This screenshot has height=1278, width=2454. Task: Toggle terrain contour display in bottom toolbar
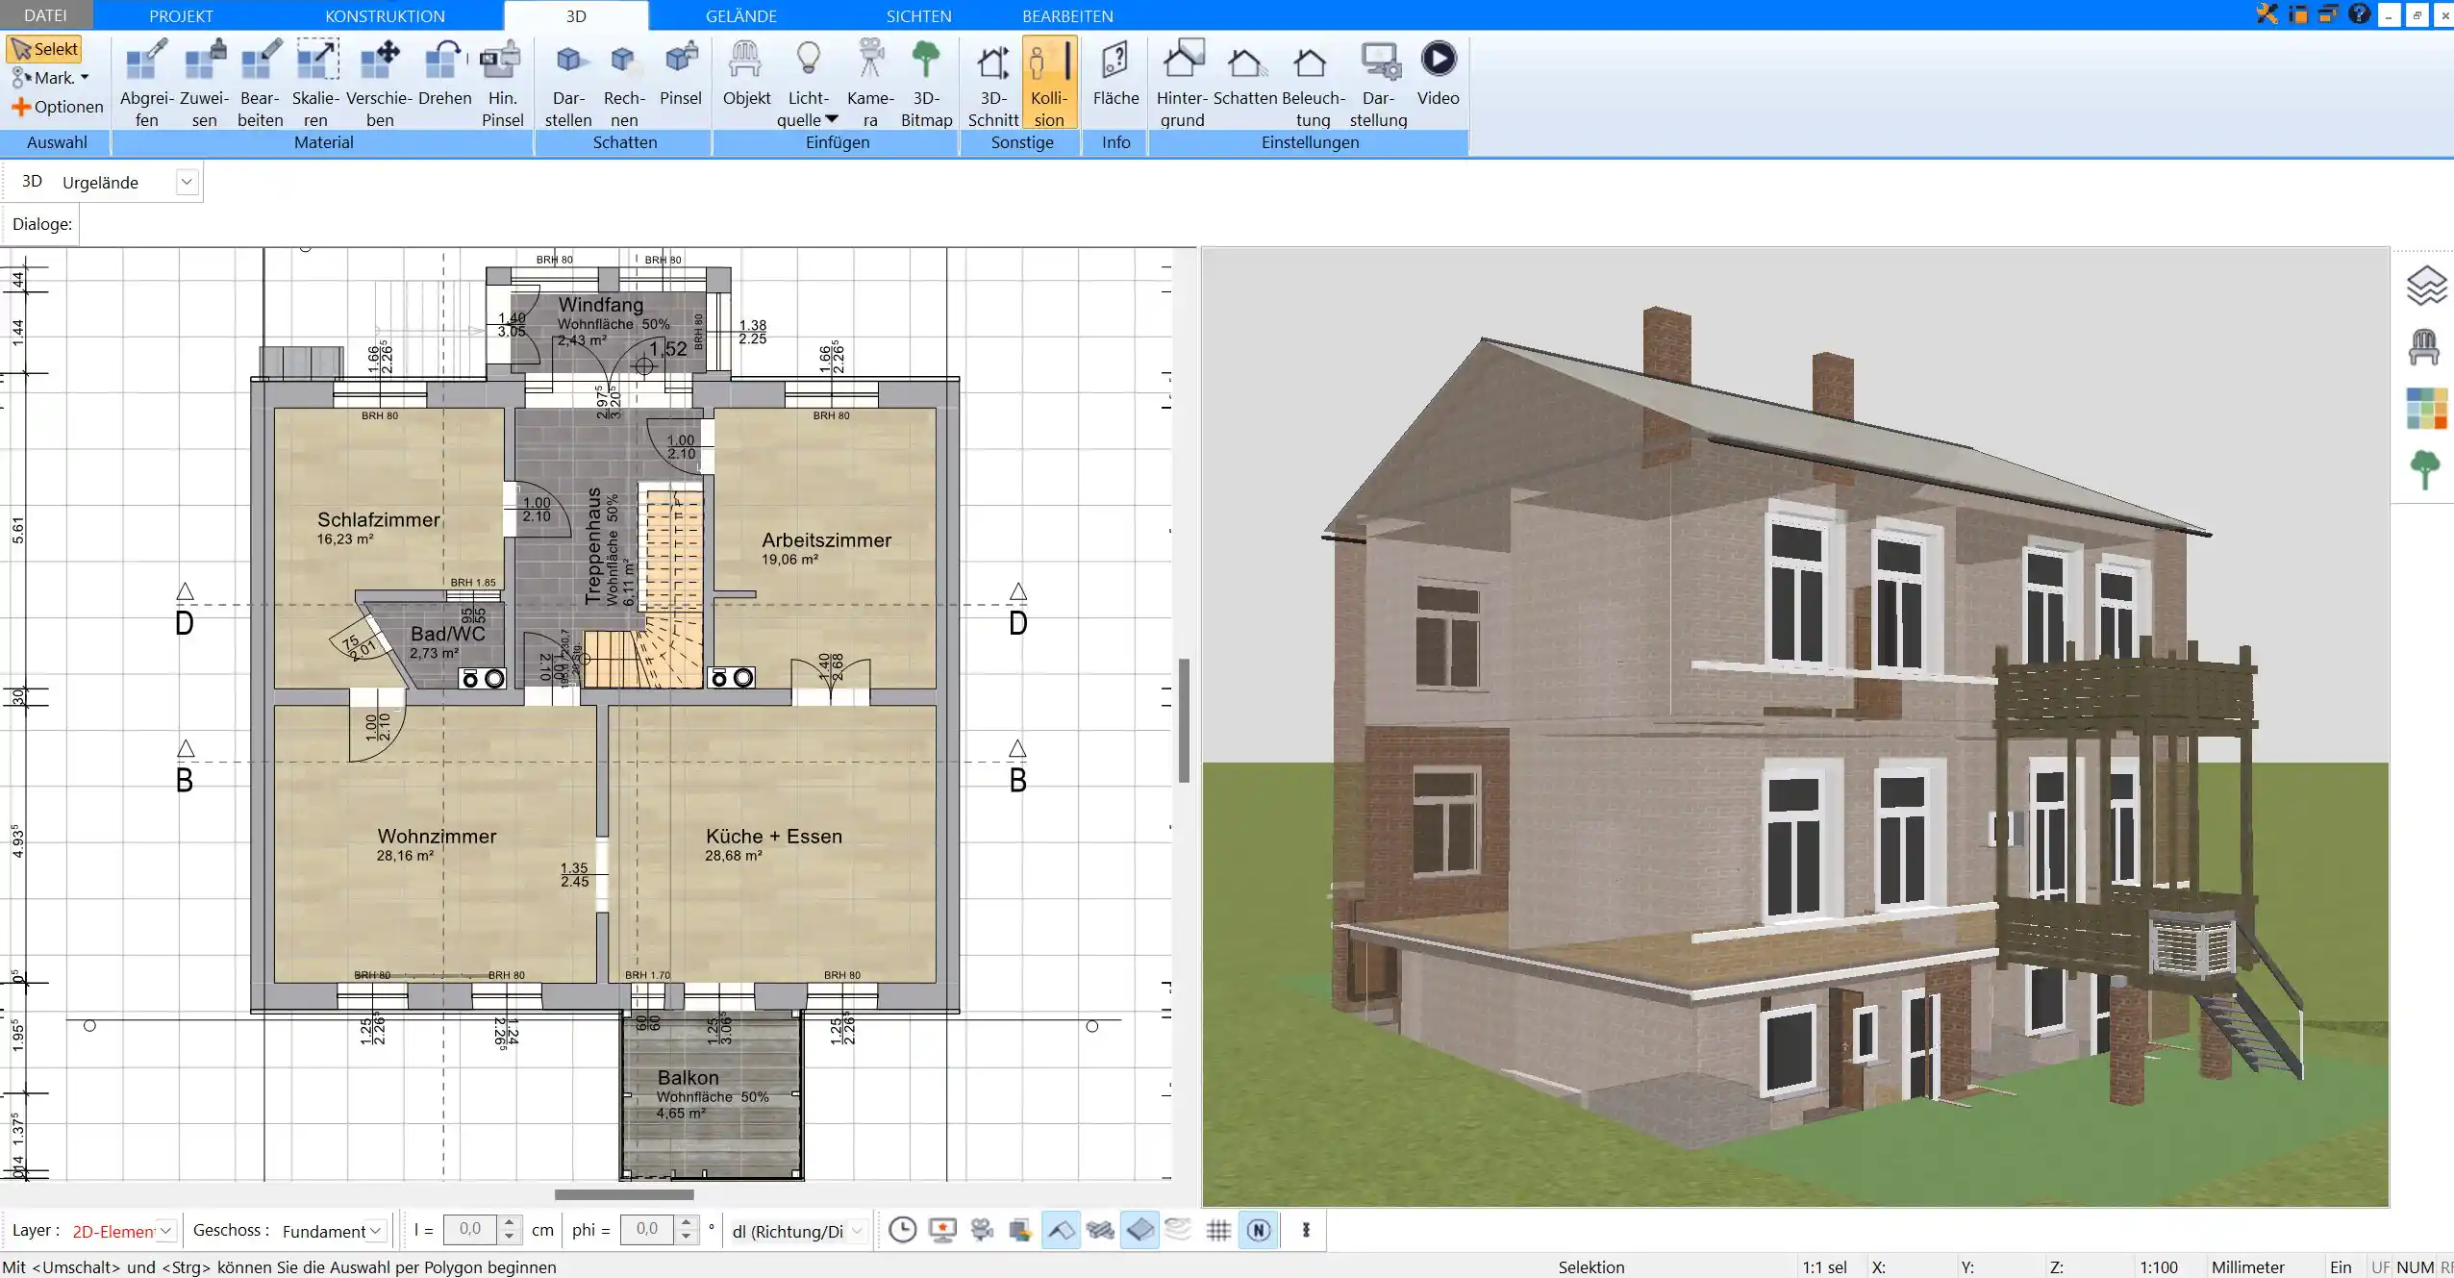[1179, 1230]
